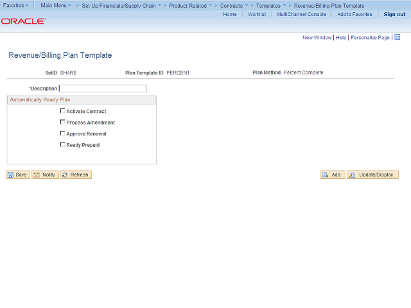Click the SetID value SHARE
The image size is (411, 308).
(x=69, y=73)
